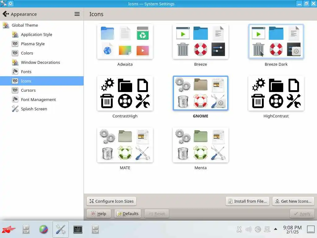Select the Icons sidebar entry
Screen dimensions: 317x238
42,81
